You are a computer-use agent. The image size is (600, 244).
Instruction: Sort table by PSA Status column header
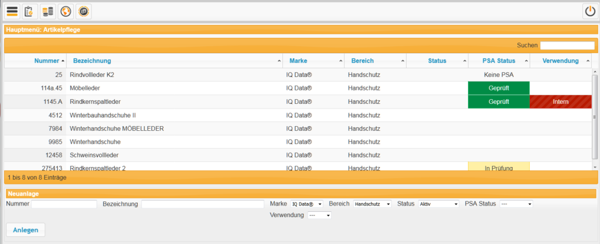coord(499,61)
